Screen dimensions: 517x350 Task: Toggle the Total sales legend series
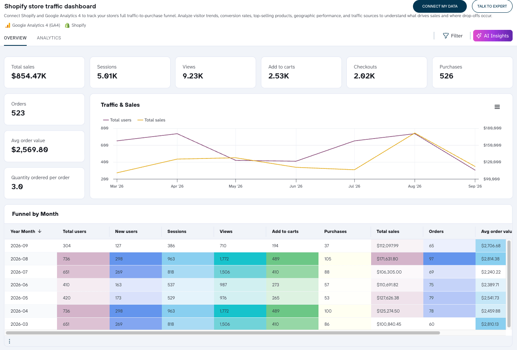[x=151, y=120]
